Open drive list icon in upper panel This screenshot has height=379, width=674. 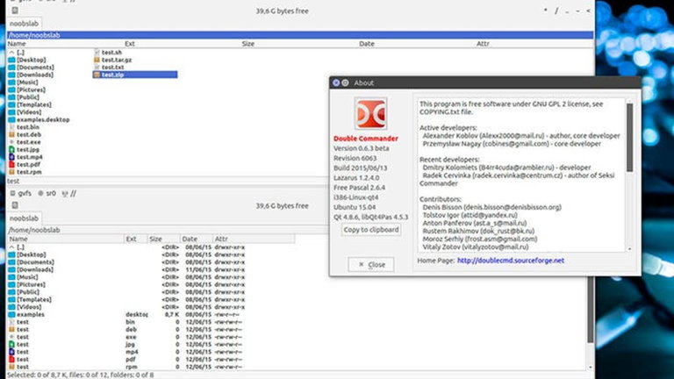15,11
